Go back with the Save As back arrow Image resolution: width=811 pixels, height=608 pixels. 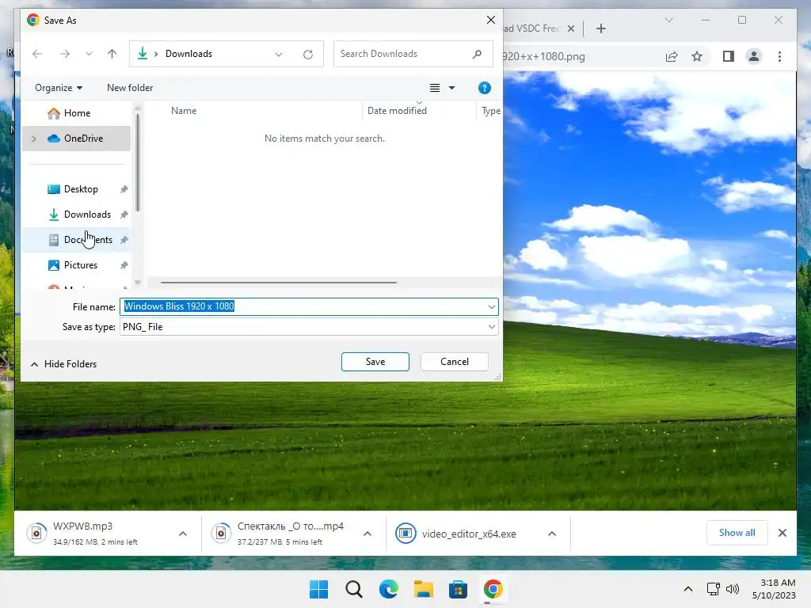(36, 54)
